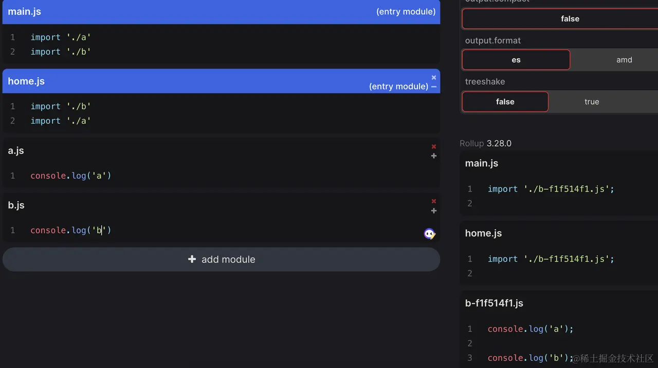Click import line in the main.js output
Screen dimensions: 658x368
551,189
